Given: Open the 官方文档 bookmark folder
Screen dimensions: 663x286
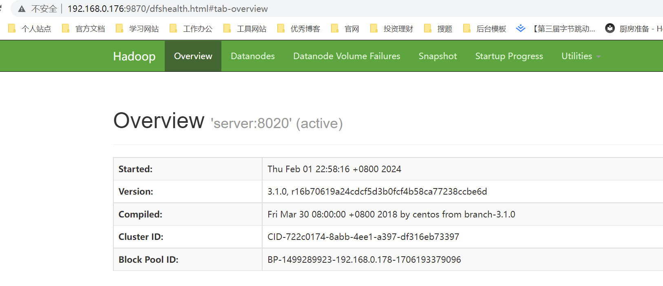Looking at the screenshot, I should (x=84, y=29).
